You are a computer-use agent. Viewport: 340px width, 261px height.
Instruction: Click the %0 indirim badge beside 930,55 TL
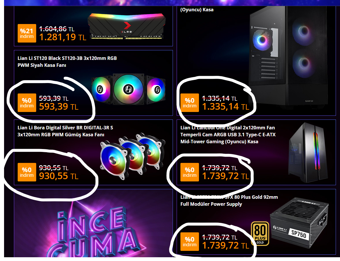[x=27, y=172]
